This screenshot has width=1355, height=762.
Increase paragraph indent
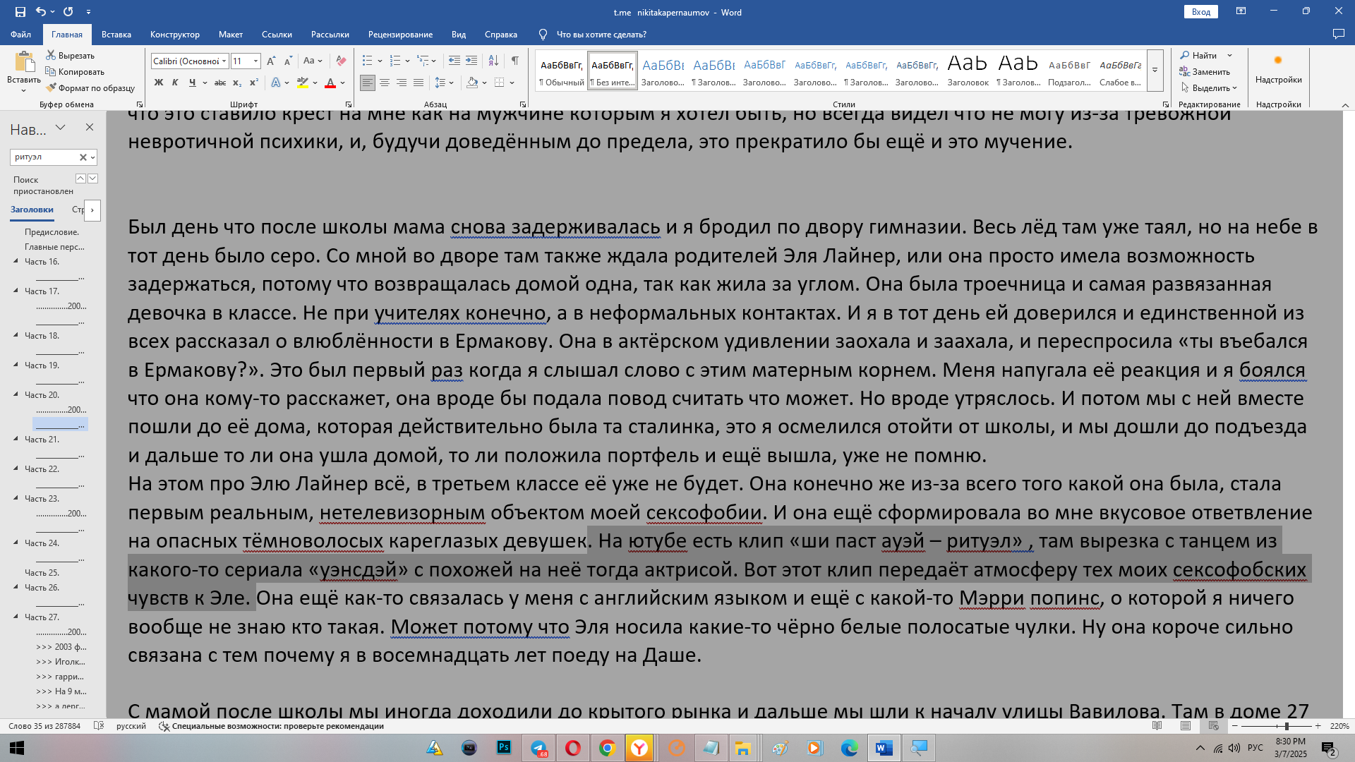(471, 61)
